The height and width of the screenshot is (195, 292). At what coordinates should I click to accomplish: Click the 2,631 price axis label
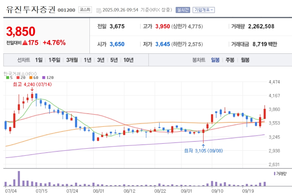pyautogui.click(x=274, y=165)
